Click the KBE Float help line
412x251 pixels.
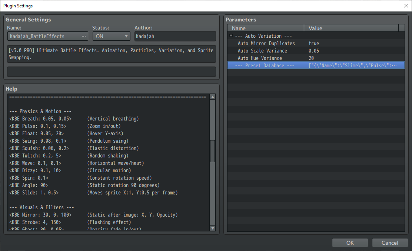click(66, 133)
